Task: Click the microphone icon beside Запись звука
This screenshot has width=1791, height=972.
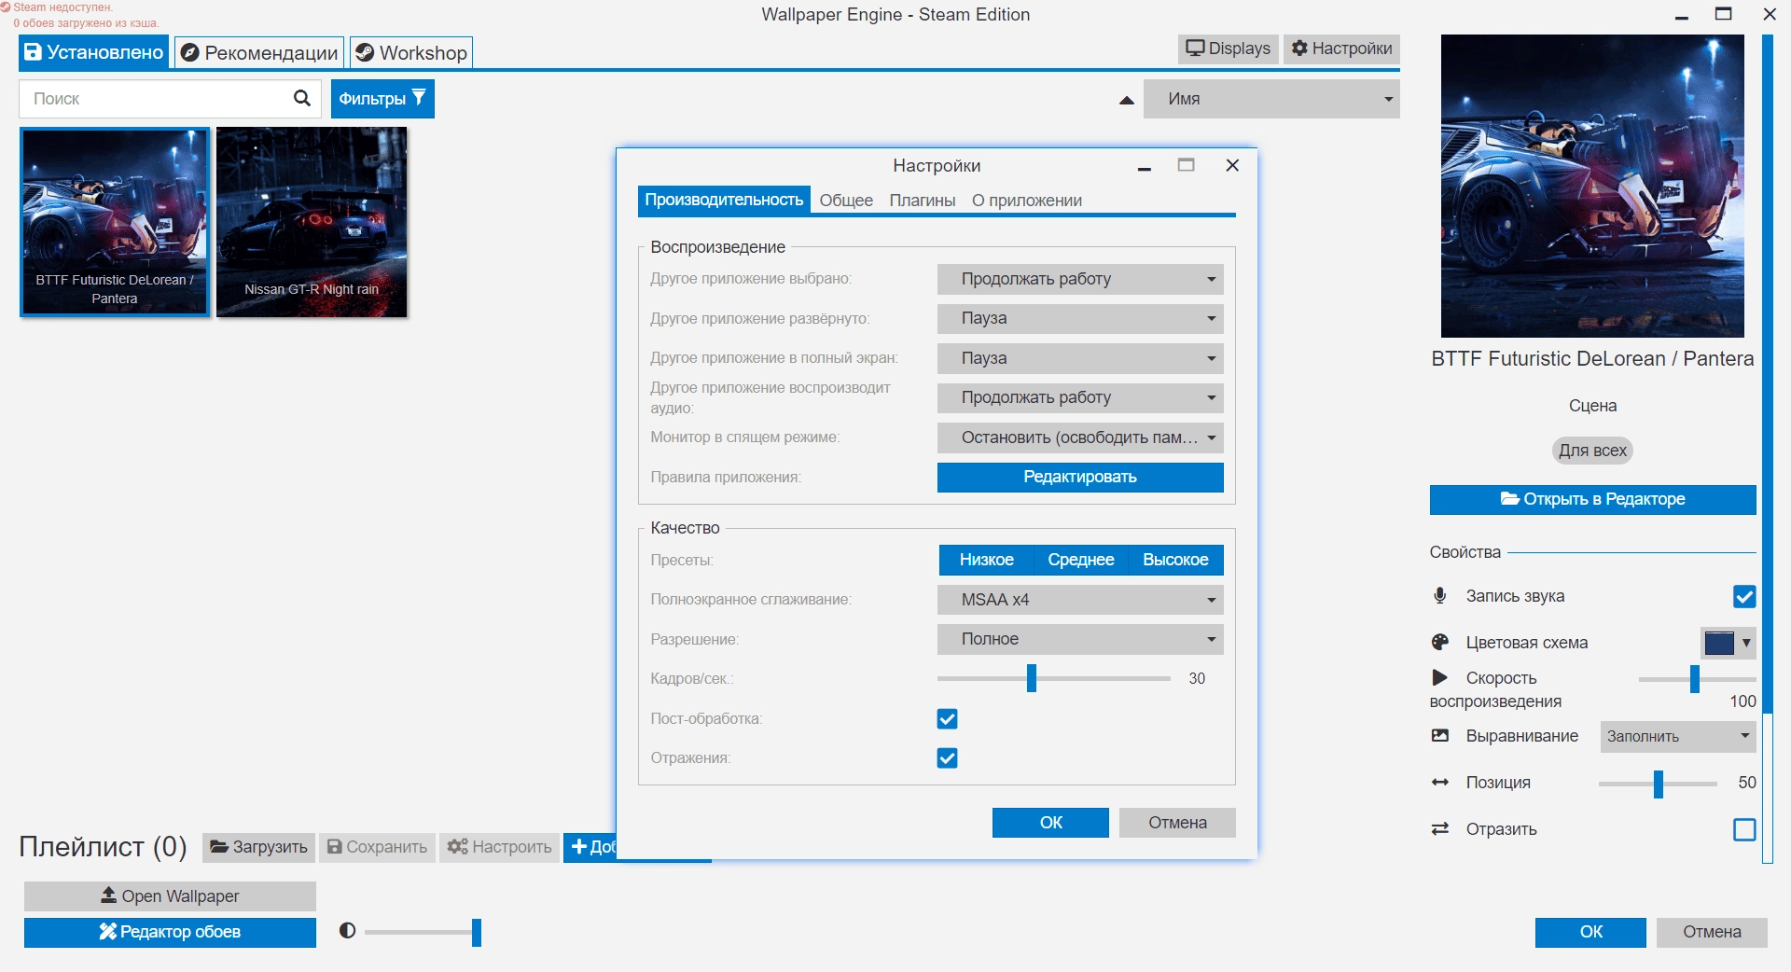Action: point(1440,595)
